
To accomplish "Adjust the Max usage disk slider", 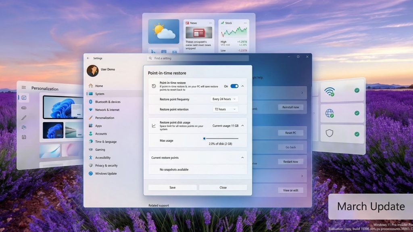I will (x=205, y=138).
